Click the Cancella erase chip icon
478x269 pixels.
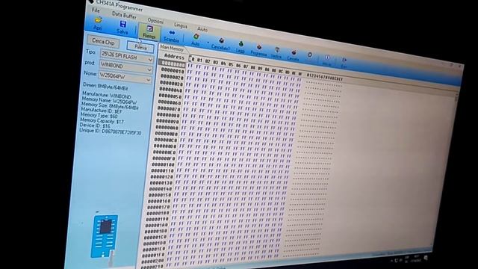(x=294, y=55)
